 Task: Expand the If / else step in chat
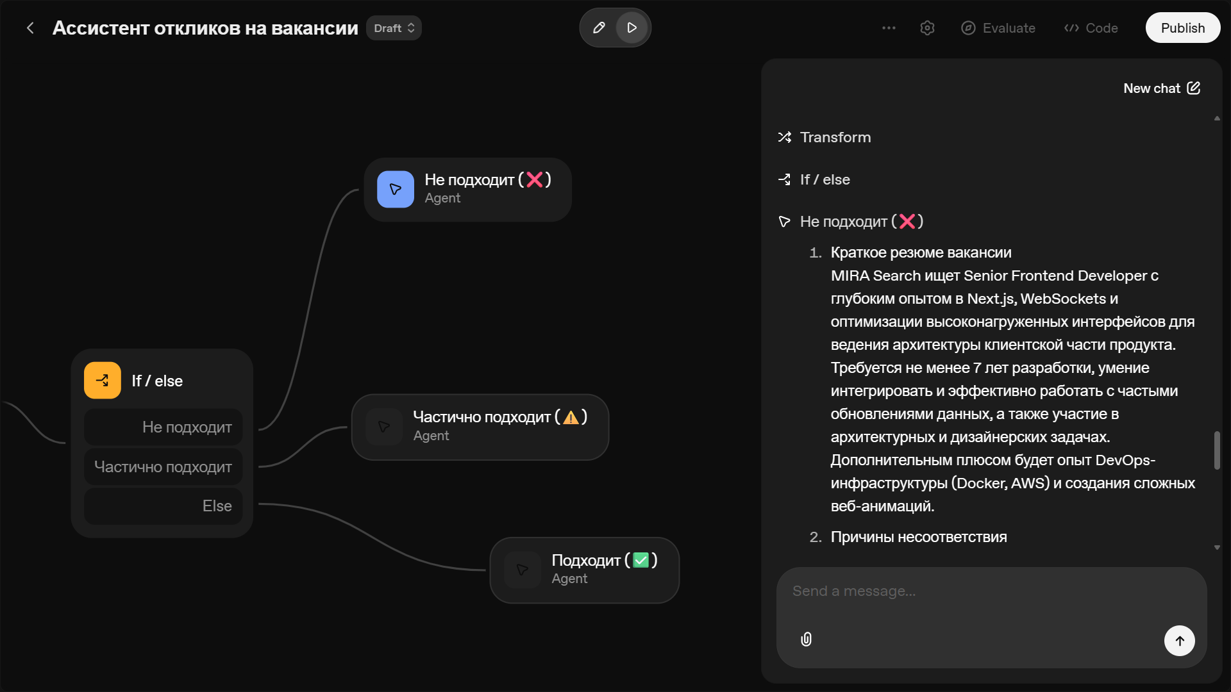coord(825,179)
